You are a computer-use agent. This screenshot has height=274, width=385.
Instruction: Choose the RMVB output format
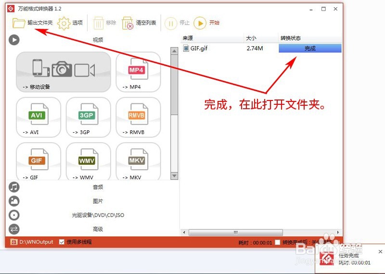[138, 117]
